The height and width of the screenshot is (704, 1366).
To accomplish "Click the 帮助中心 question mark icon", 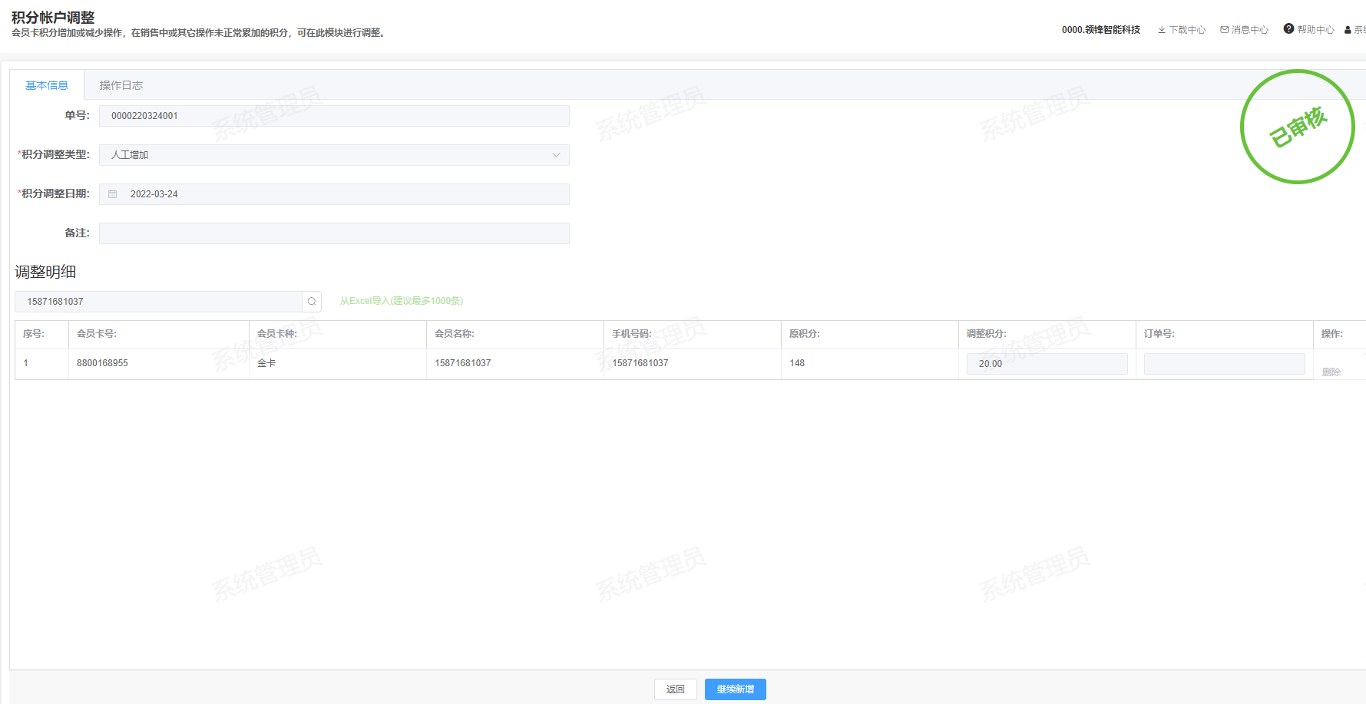I will 1288,29.
